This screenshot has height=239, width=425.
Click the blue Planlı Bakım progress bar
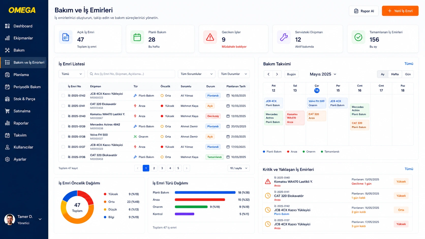(x=205, y=193)
